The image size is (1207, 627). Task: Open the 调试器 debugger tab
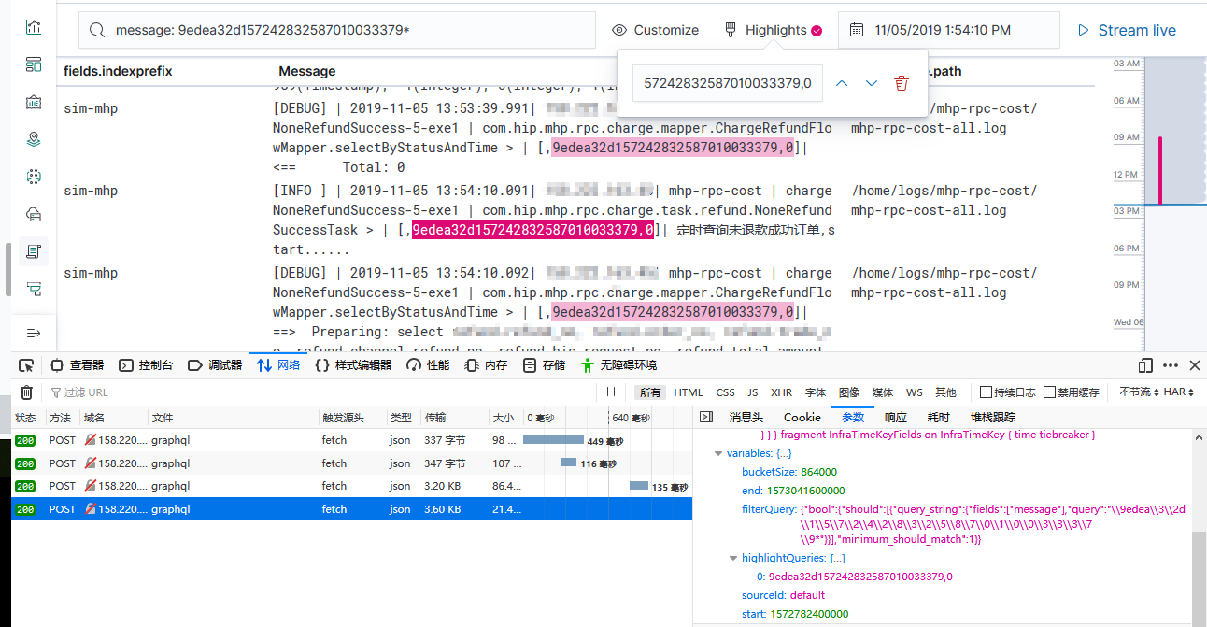click(215, 365)
